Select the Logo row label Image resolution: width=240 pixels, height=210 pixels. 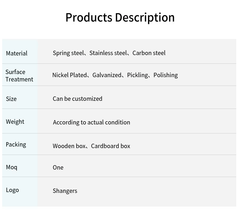click(12, 190)
